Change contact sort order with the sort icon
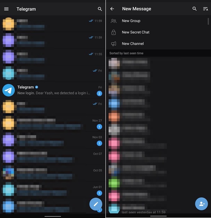211x218 pixels. coord(205,9)
